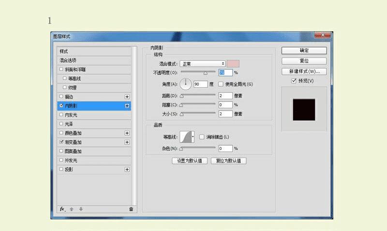Select the 外发光 row label
The image size is (387, 231).
tap(71, 161)
